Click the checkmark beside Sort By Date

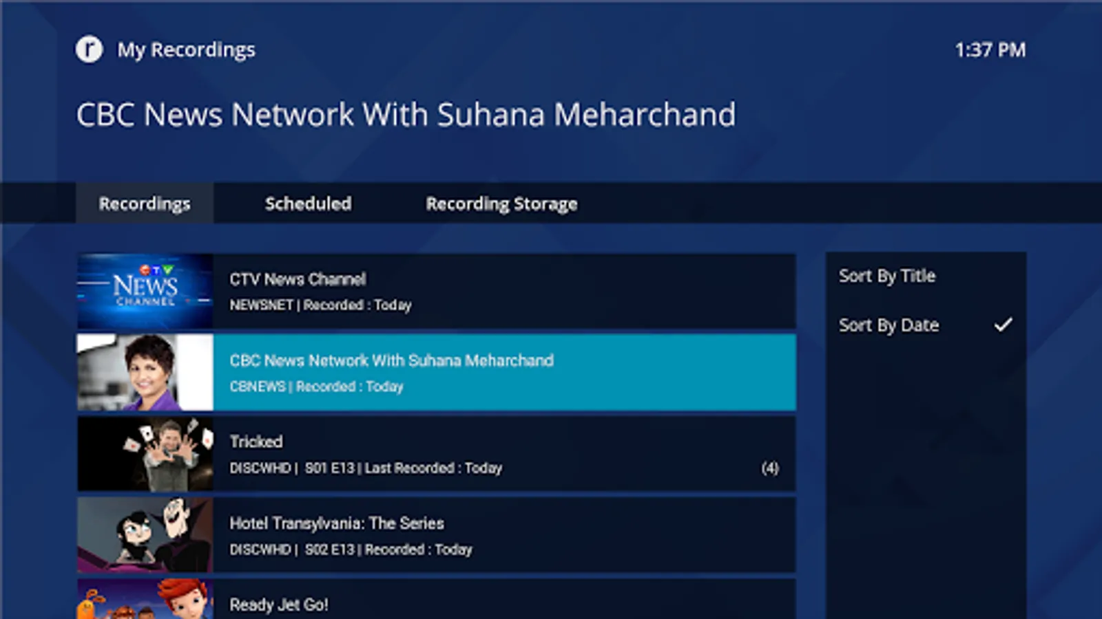click(x=1003, y=325)
